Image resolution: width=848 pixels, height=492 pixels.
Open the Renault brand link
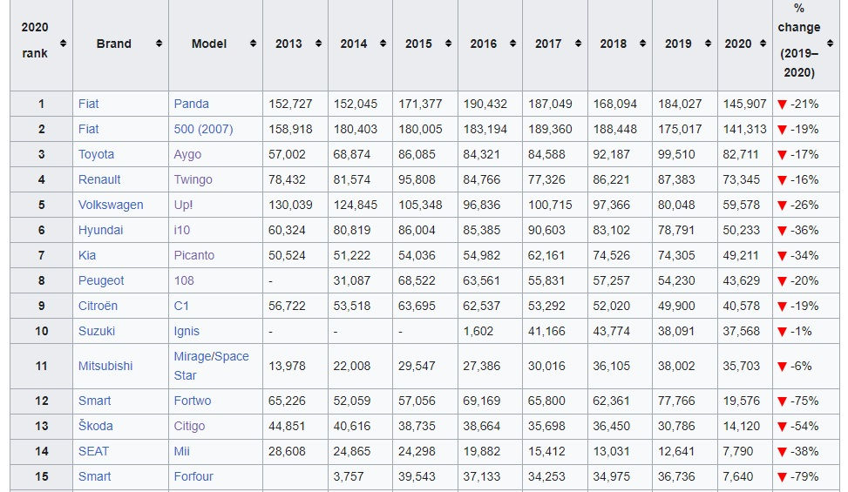point(99,179)
